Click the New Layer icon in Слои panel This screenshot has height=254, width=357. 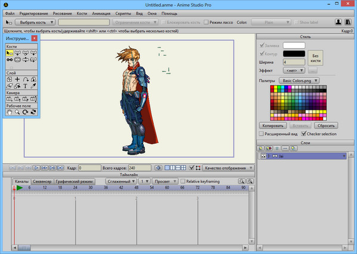[260, 148]
